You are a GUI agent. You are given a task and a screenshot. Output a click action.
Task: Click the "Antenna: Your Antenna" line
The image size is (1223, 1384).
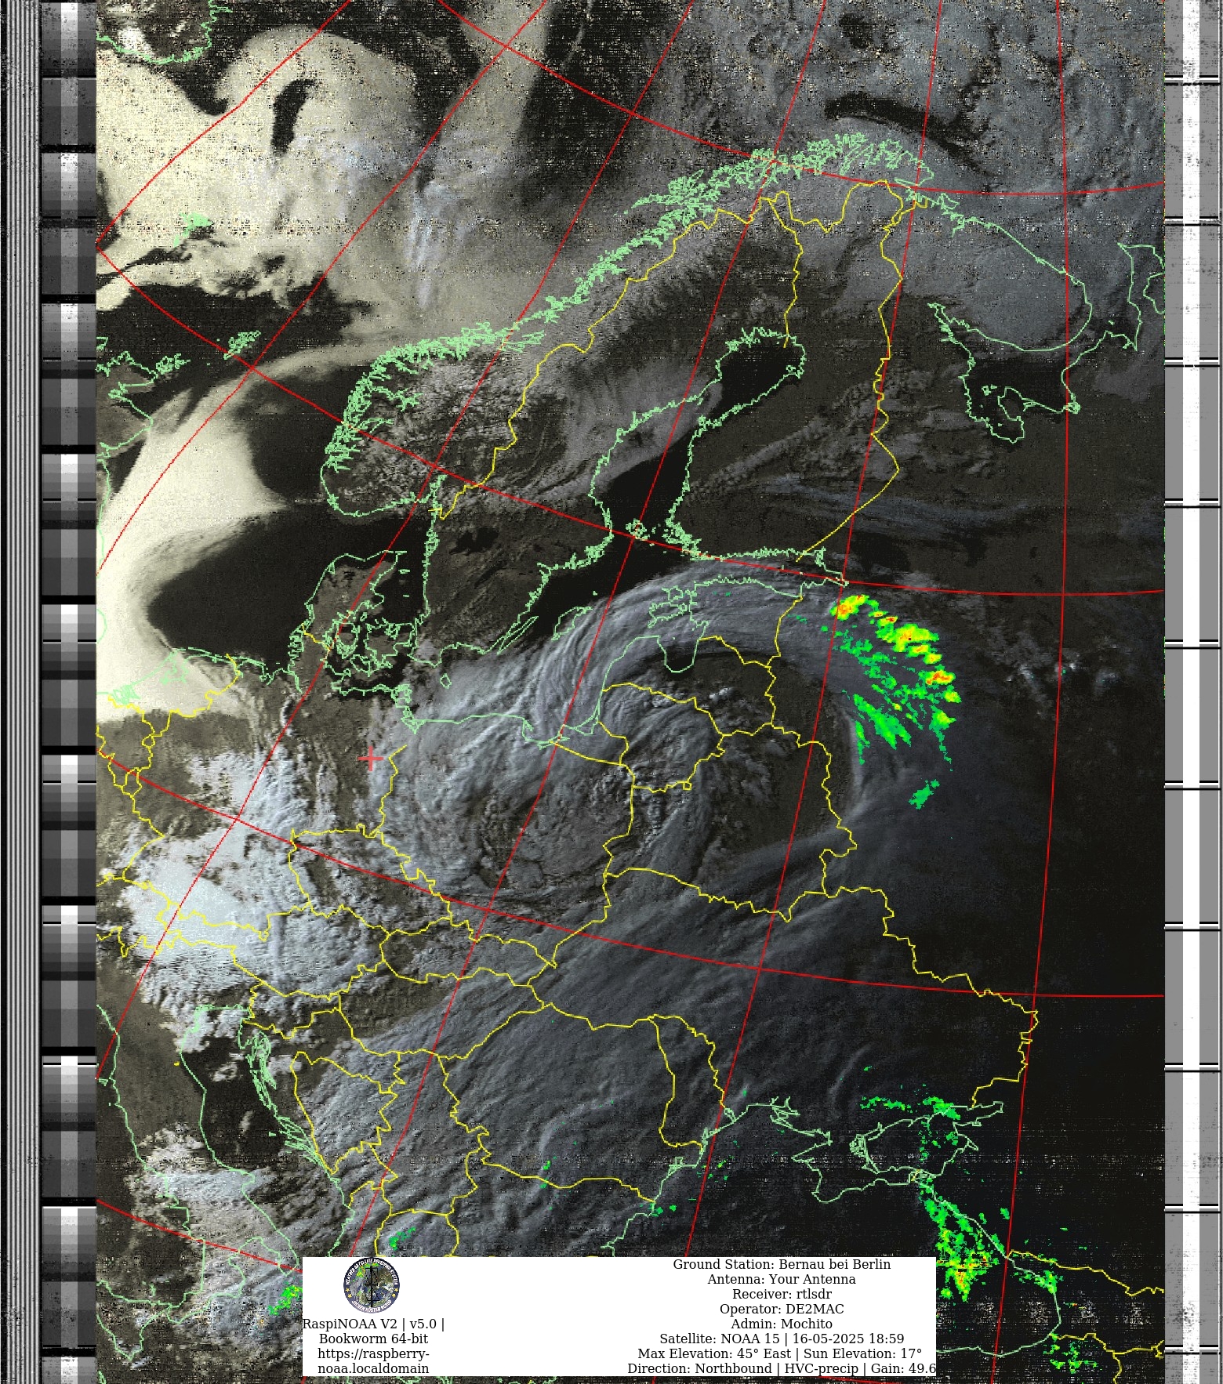[782, 1279]
